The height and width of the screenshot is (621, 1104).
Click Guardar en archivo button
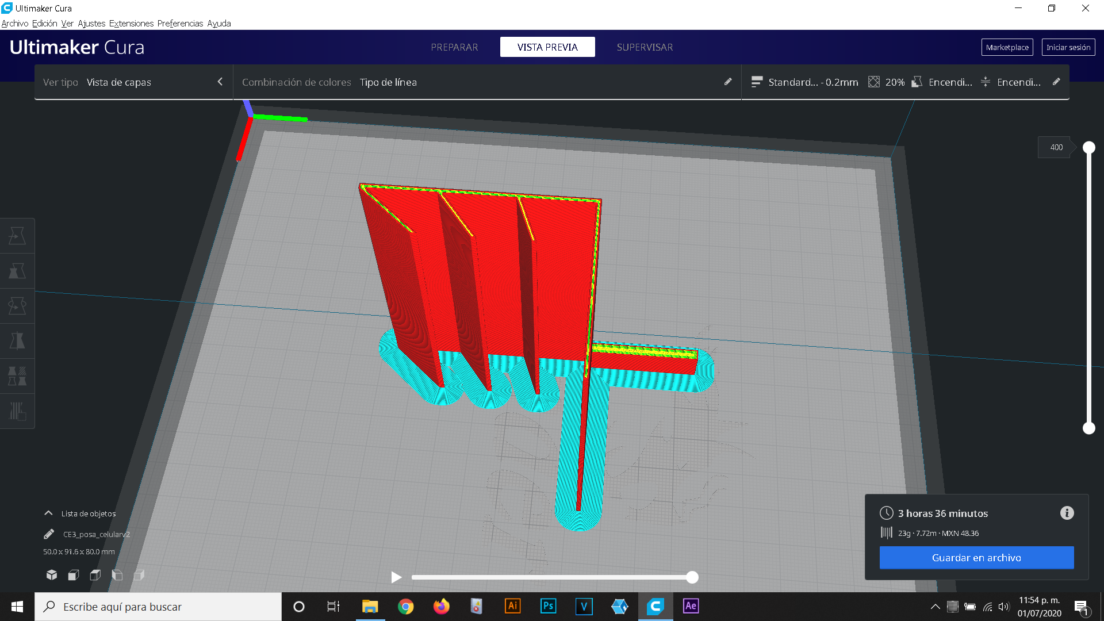point(976,558)
